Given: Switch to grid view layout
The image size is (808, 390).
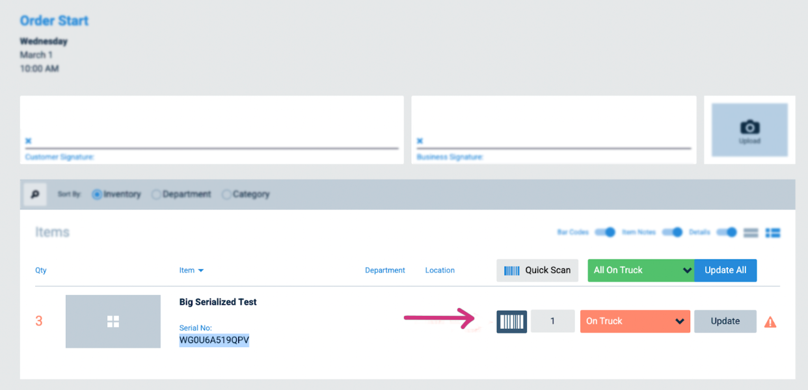Looking at the screenshot, I should (x=773, y=232).
